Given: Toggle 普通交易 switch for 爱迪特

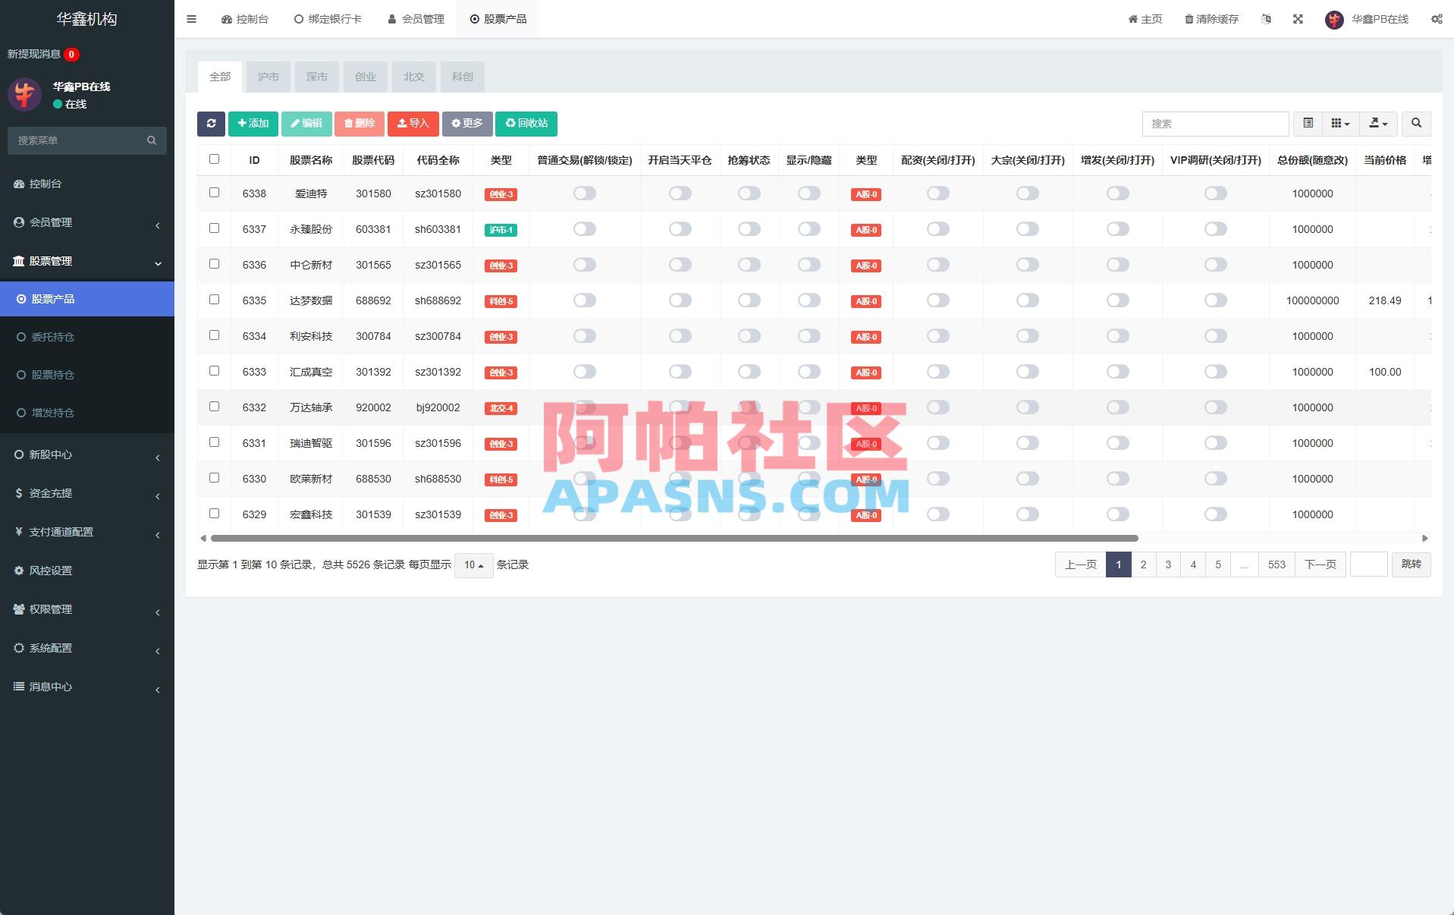Looking at the screenshot, I should tap(584, 193).
